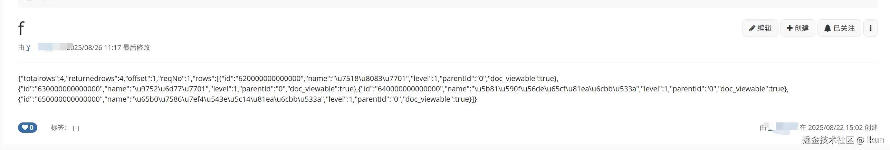Viewport: 890px width, 150px height.
Task: Click the 掘金技术社区 watermark text
Action: point(828,140)
